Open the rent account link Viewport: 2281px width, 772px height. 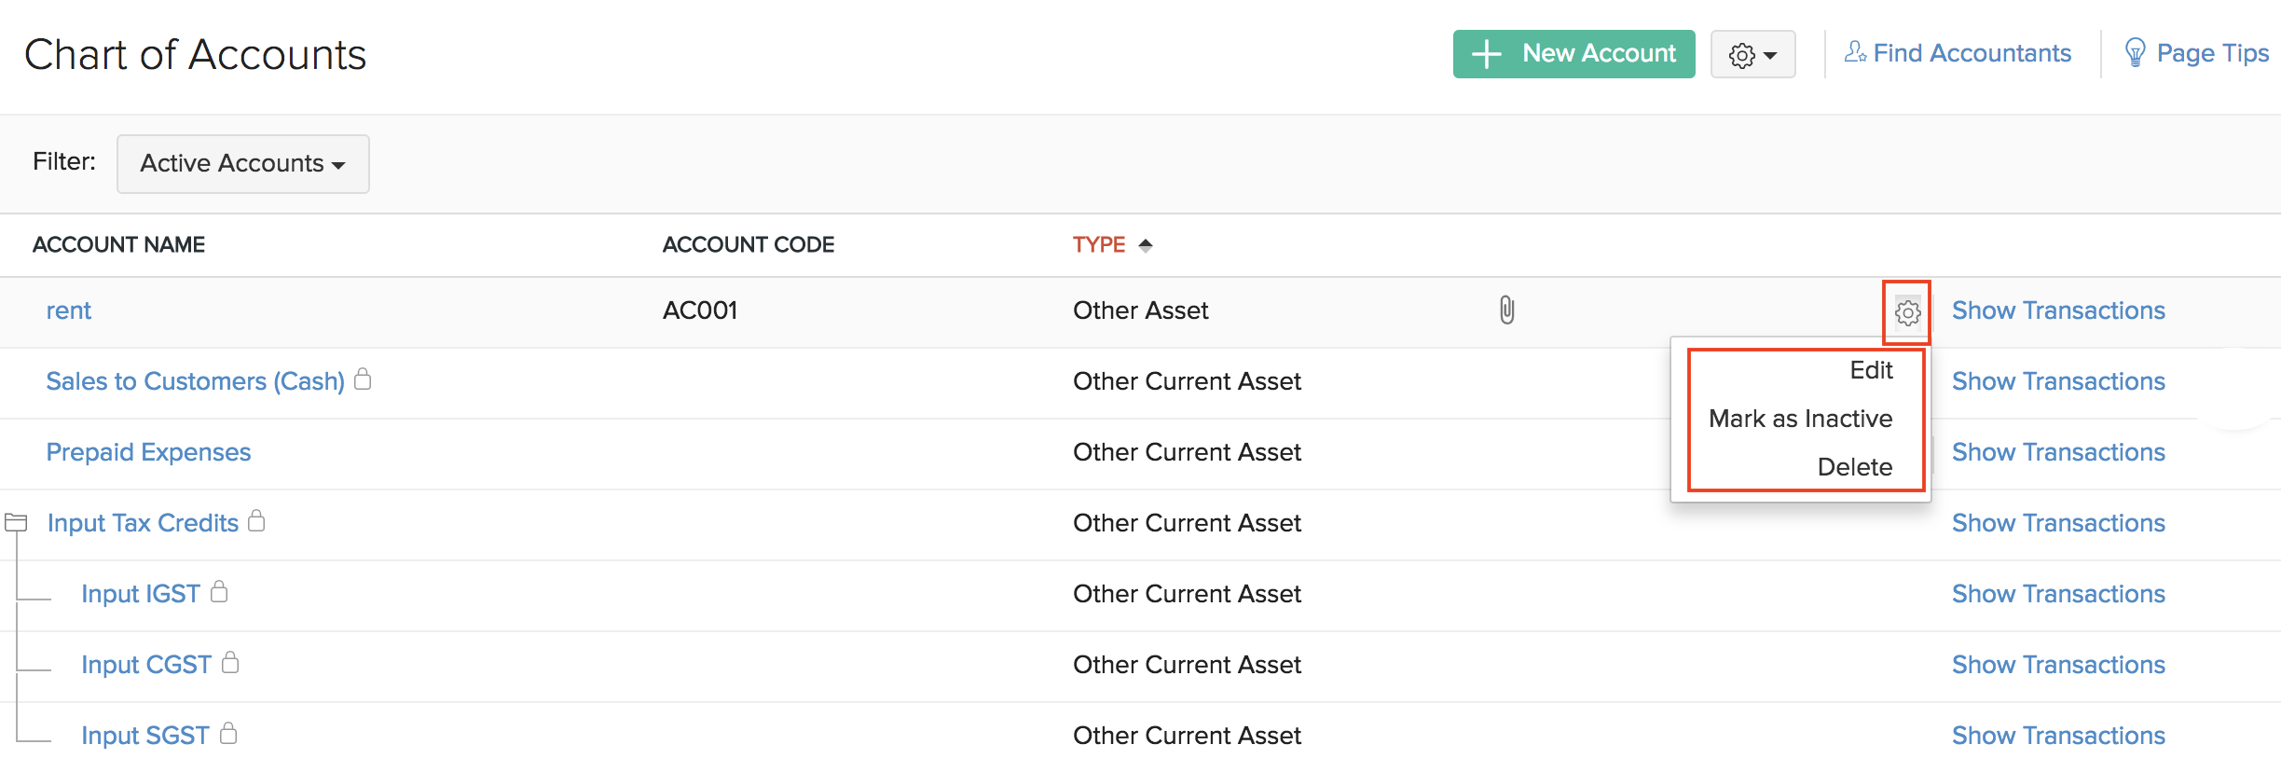[x=69, y=310]
